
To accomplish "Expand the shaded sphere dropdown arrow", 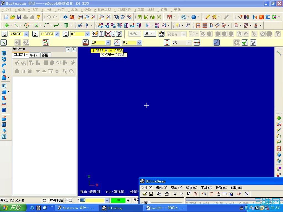I will tap(198, 17).
